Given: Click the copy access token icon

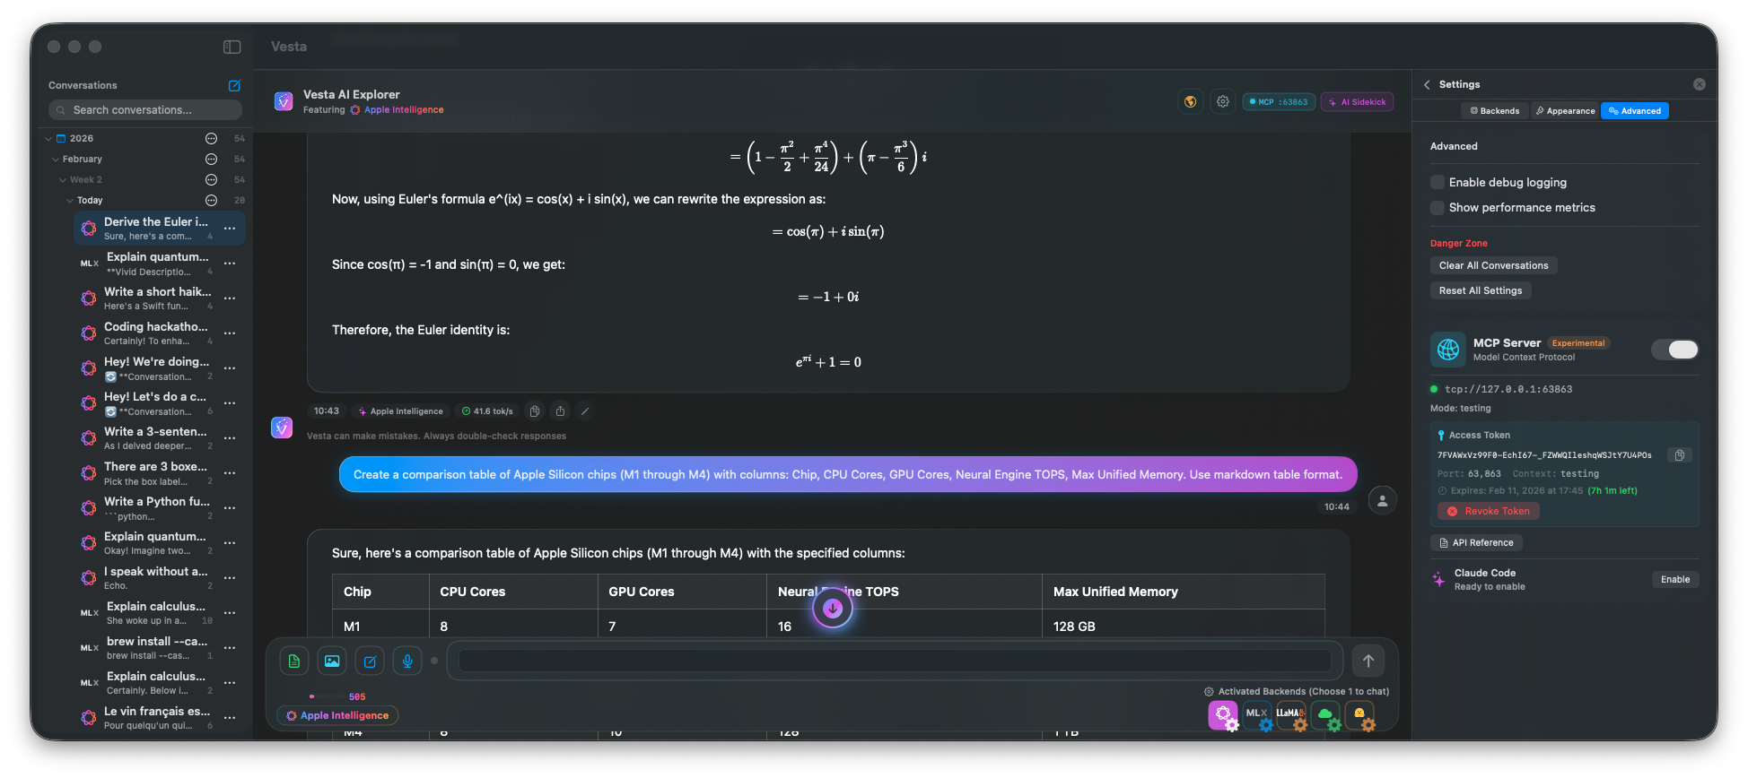Looking at the screenshot, I should pyautogui.click(x=1679, y=455).
